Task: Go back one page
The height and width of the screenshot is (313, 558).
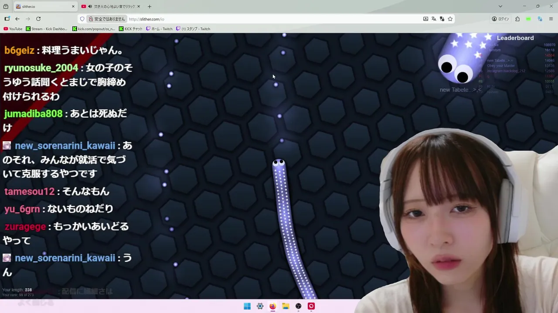Action: pos(17,19)
